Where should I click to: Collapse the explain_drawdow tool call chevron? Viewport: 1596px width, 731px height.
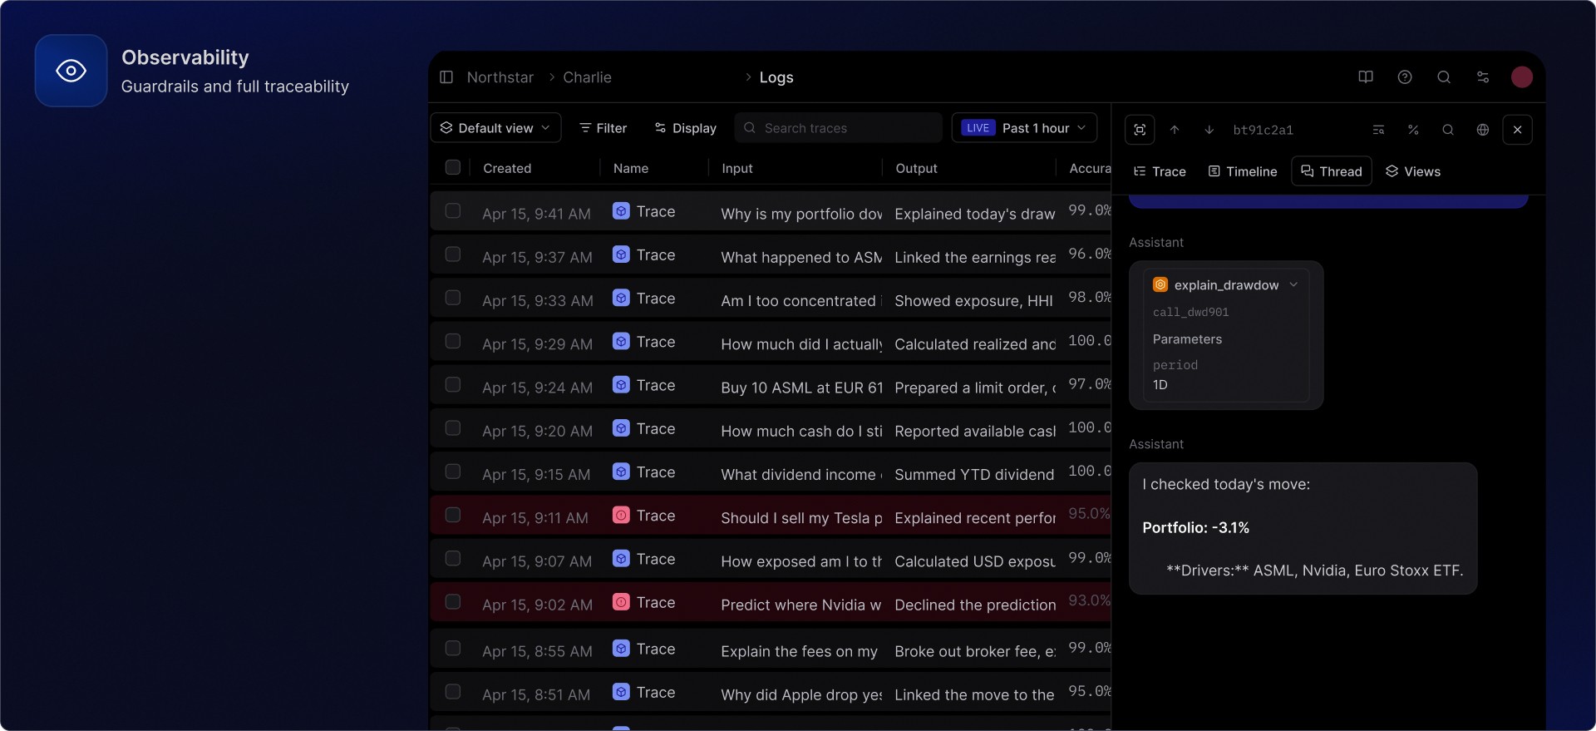pos(1293,284)
